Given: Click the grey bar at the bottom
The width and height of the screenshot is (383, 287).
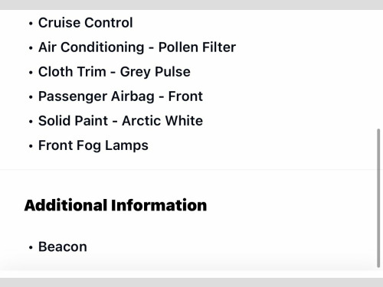Looking at the screenshot, I should click(x=191, y=282).
